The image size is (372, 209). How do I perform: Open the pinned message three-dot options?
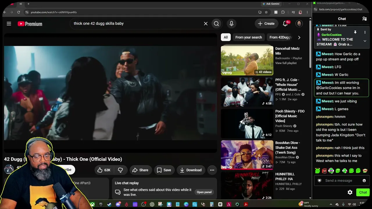pyautogui.click(x=365, y=32)
